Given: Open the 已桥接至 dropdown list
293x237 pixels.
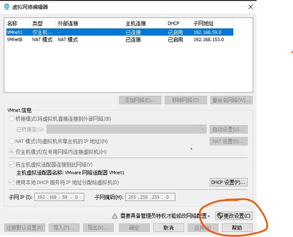Looking at the screenshot, I should [x=126, y=129].
